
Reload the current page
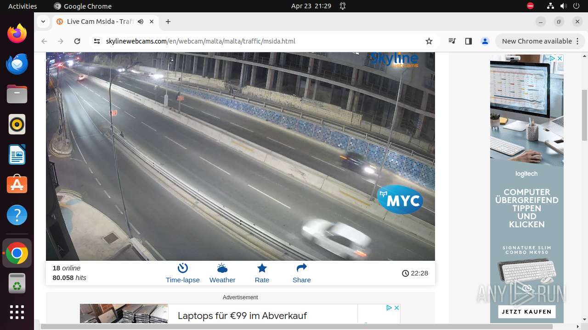coord(77,41)
